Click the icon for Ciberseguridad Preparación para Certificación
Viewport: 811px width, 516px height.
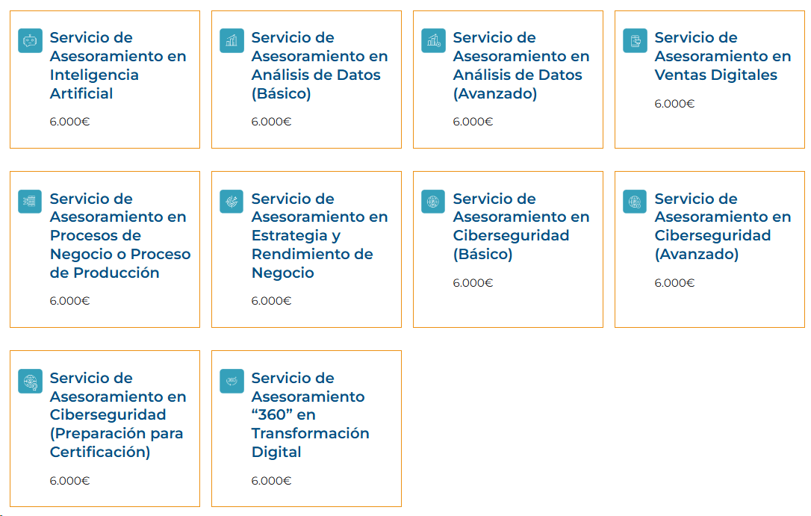click(x=30, y=381)
